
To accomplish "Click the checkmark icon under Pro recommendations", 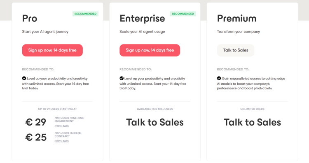I will click(24, 78).
